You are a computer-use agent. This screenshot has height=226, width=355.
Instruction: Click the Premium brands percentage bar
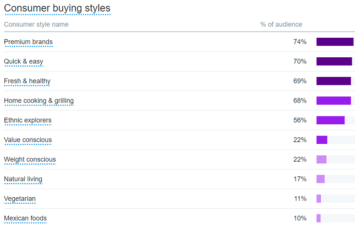tap(335, 42)
